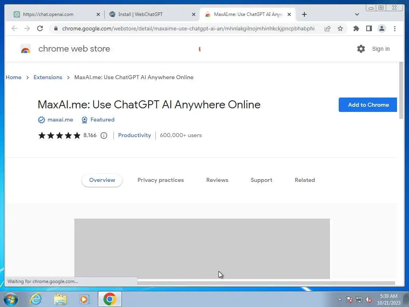Open Web Store settings gear

pos(361,49)
